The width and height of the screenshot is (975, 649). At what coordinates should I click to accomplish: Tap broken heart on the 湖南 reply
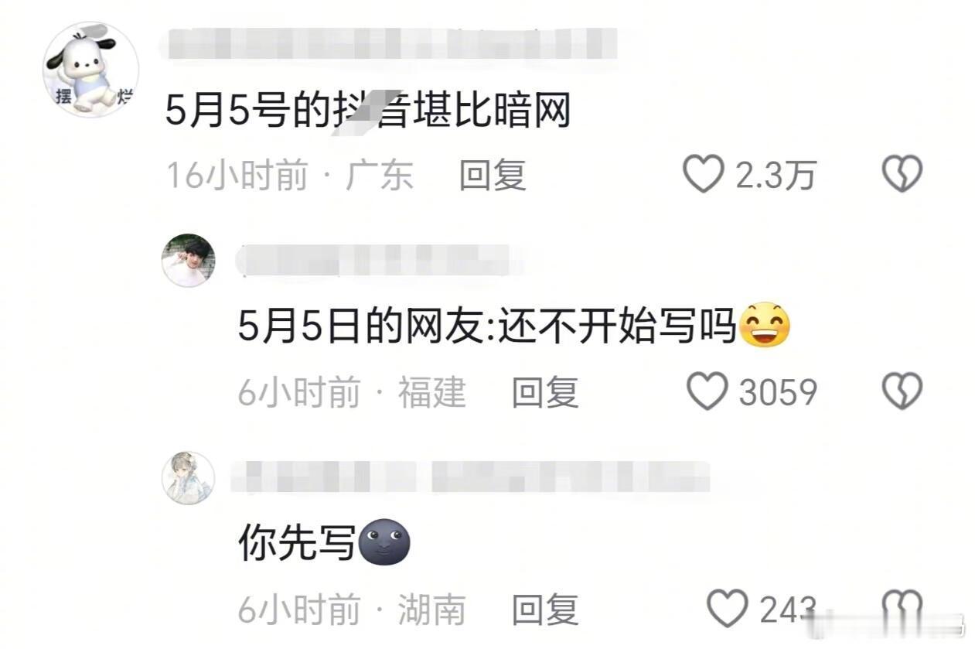[902, 609]
